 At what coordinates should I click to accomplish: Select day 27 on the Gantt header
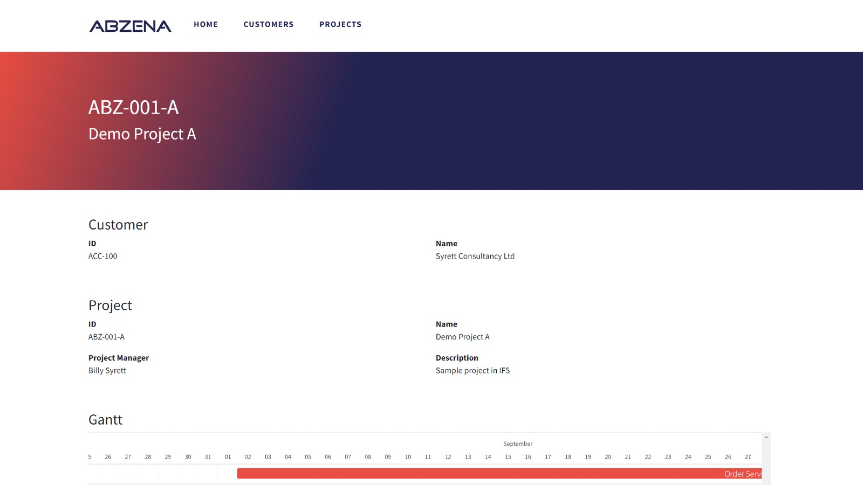pyautogui.click(x=748, y=457)
